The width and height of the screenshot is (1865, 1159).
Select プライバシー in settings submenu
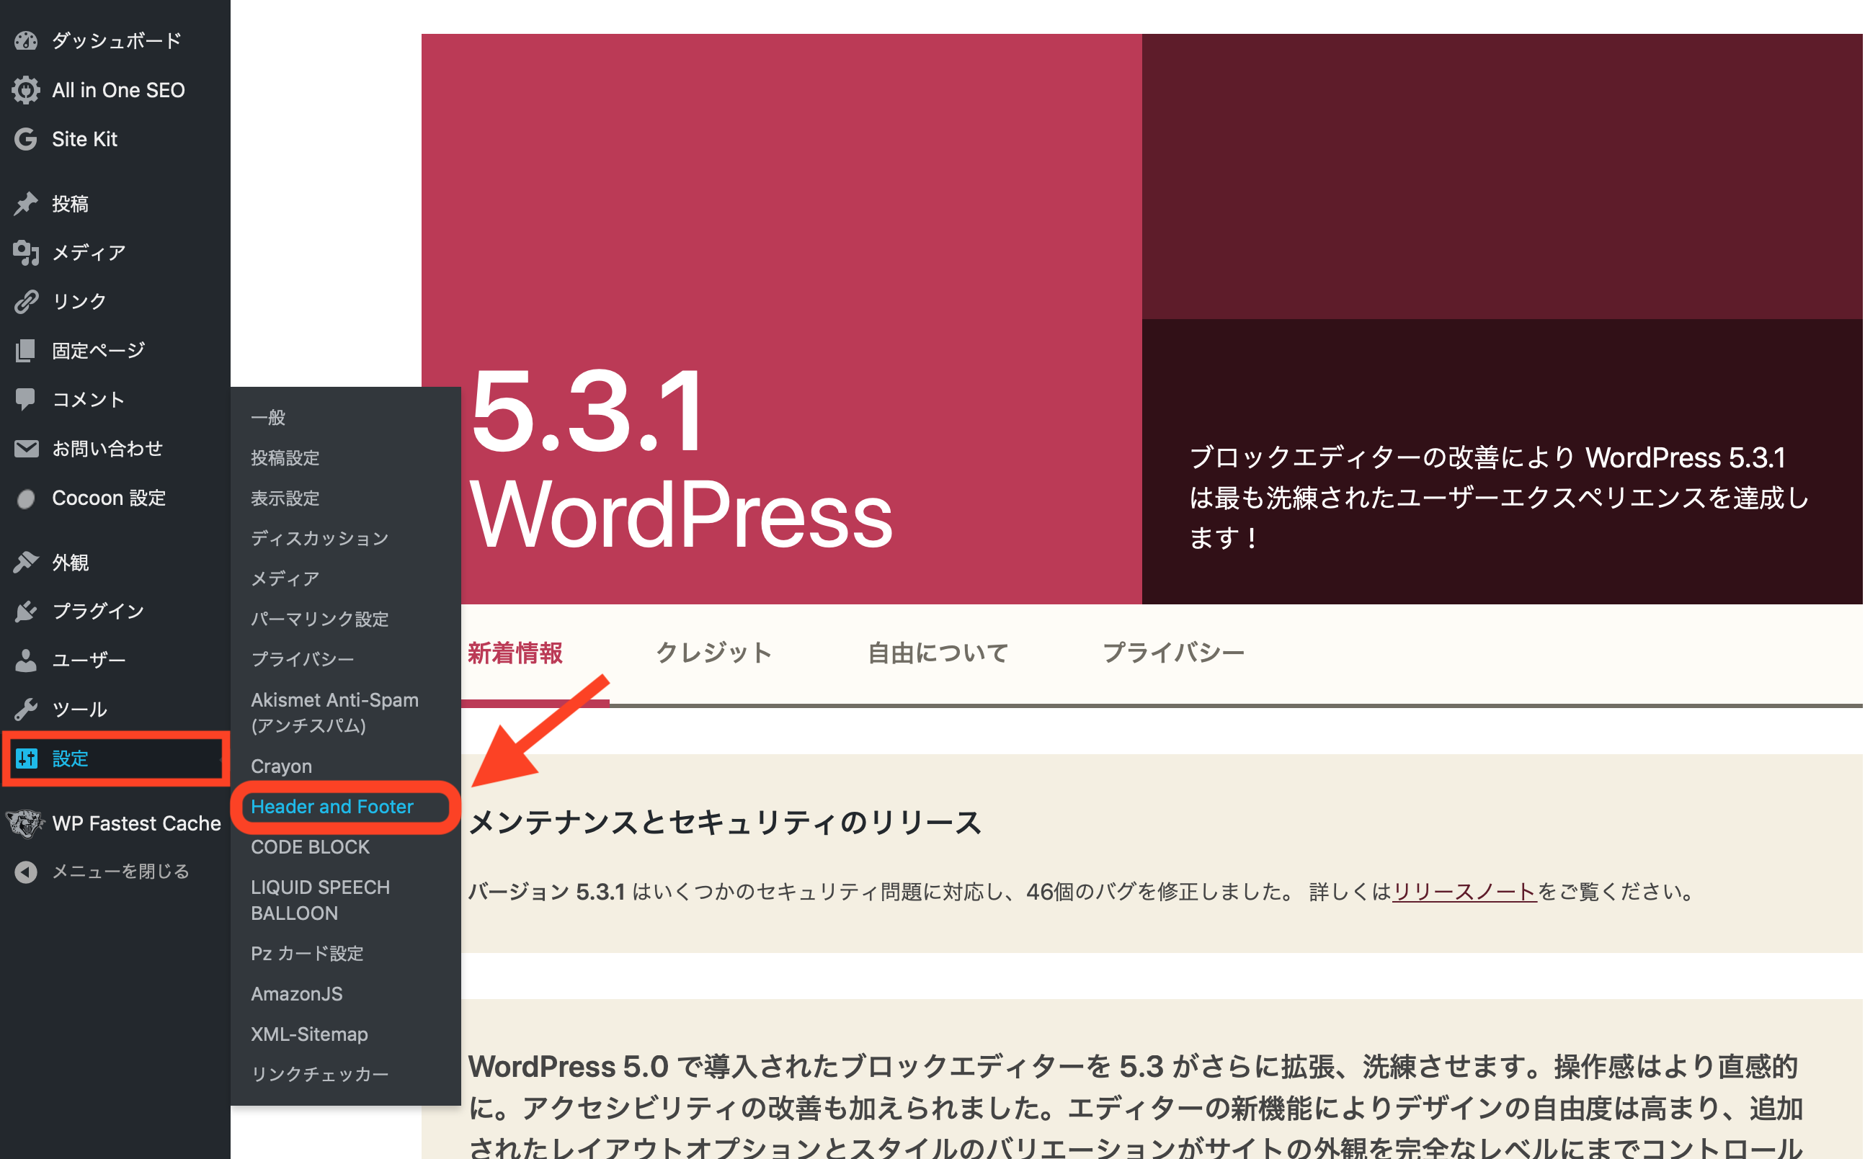pos(303,659)
